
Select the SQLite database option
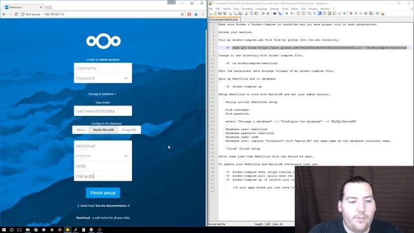coord(81,129)
